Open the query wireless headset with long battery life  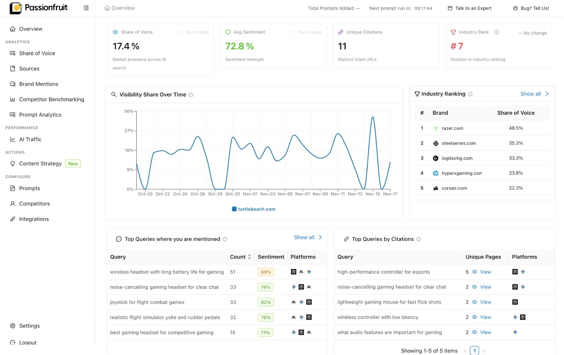167,272
